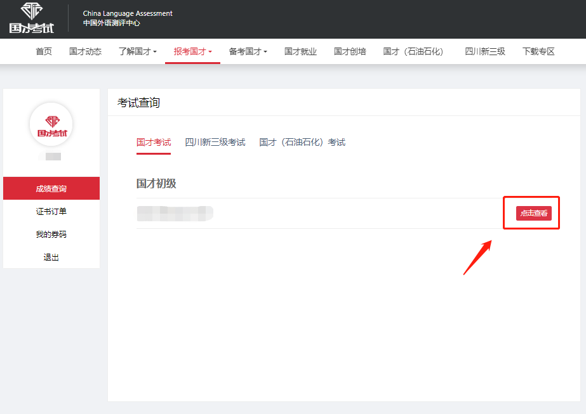Click the profile avatar in sidebar
586x414 pixels.
(x=51, y=124)
